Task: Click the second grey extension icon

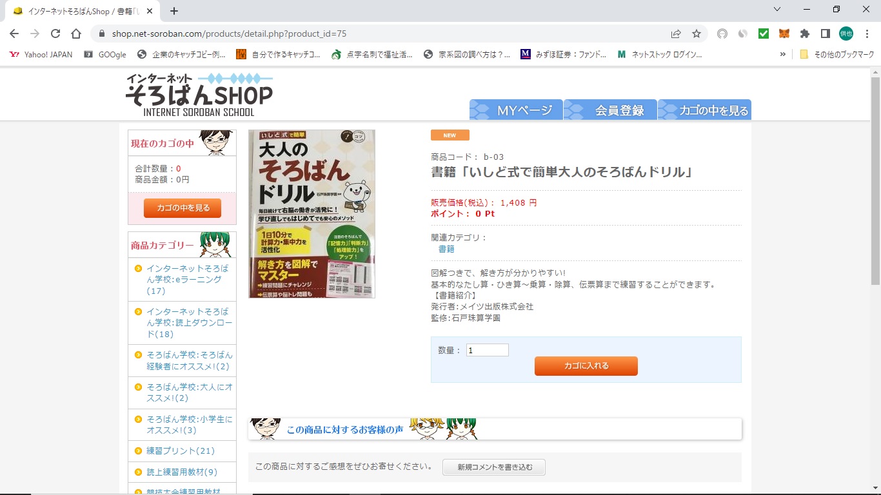Action: click(743, 34)
